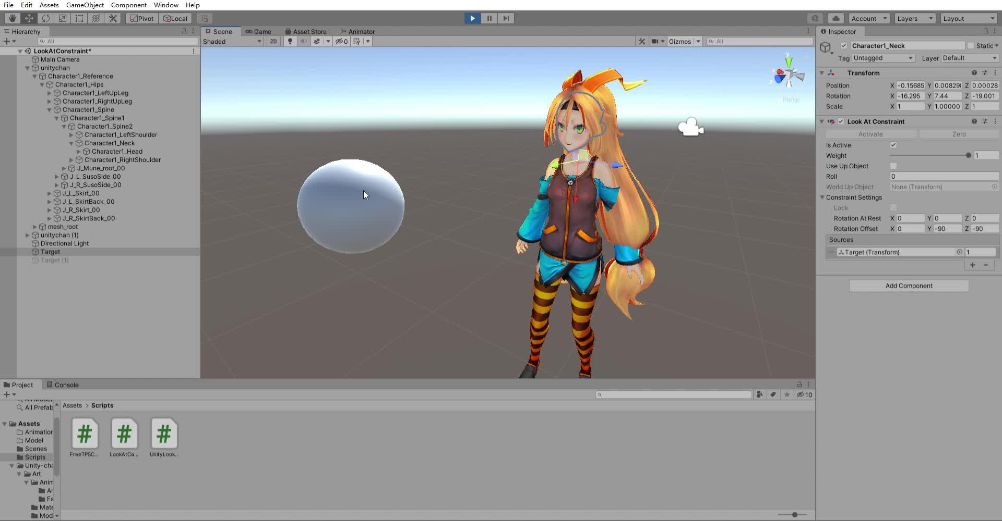The height and width of the screenshot is (521, 1002).
Task: Open the Layout dropdown
Action: click(x=969, y=18)
